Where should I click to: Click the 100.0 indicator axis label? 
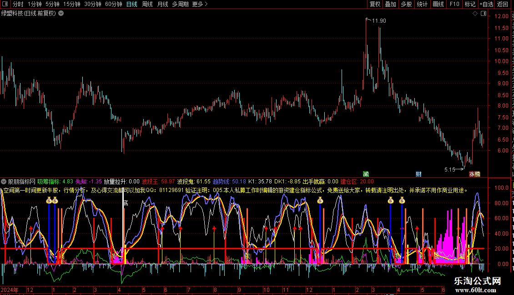tap(501, 188)
